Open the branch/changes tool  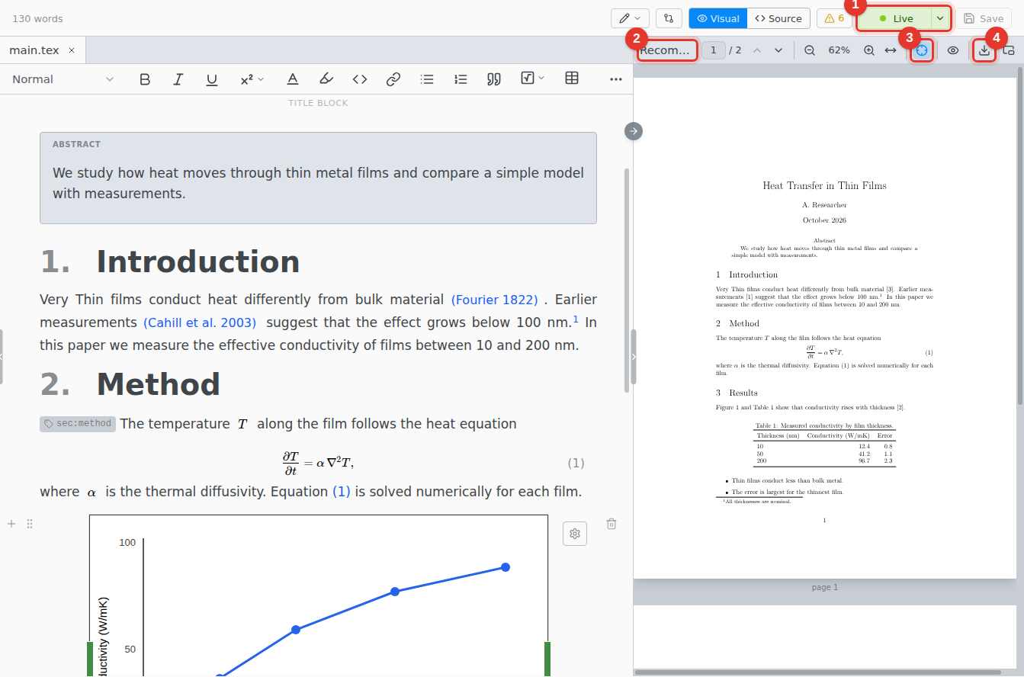(x=669, y=18)
